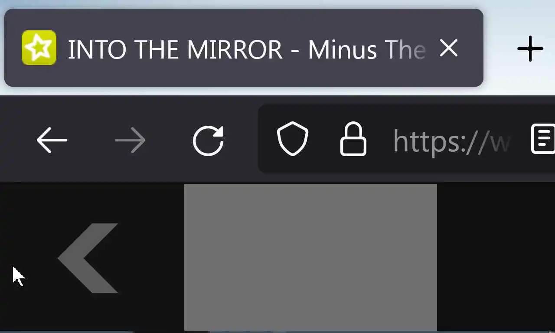Click dark page area right of image
Viewport: 555px width, 333px height.
tap(496, 258)
